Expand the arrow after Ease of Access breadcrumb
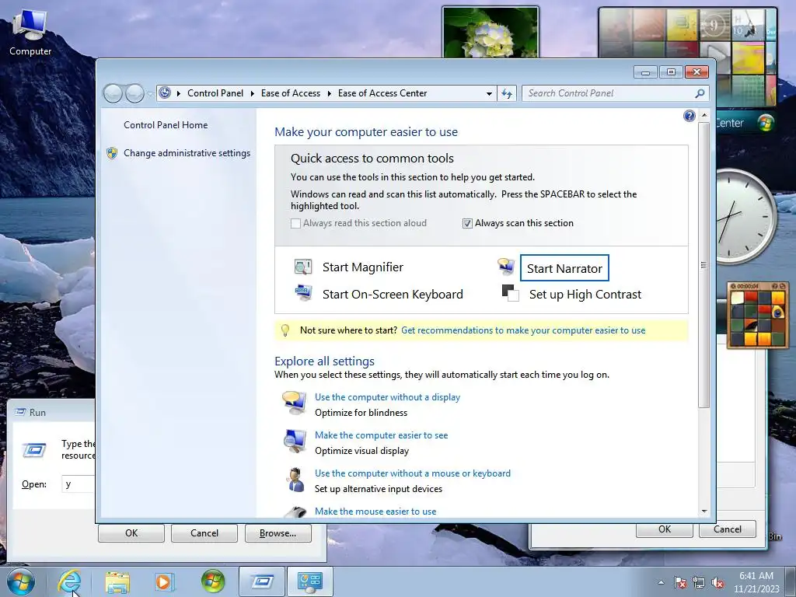This screenshot has height=597, width=796. [330, 93]
